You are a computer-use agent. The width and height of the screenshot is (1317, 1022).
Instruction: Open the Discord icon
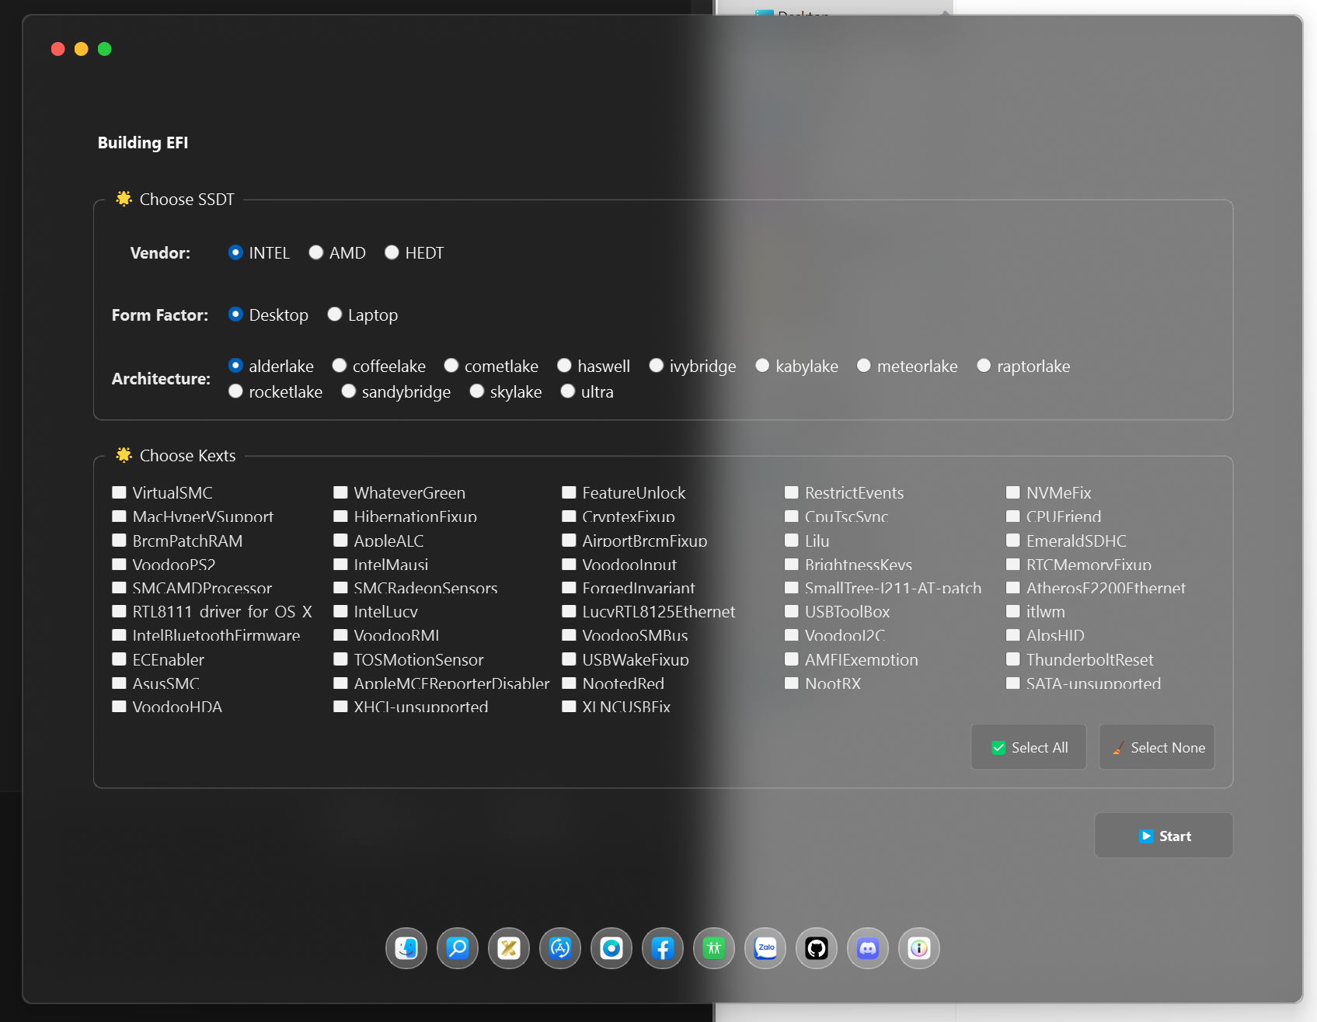[867, 948]
